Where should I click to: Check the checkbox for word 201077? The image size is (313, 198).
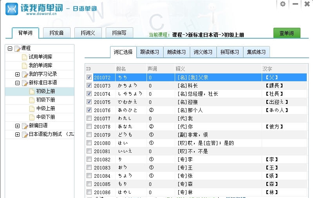point(89,118)
